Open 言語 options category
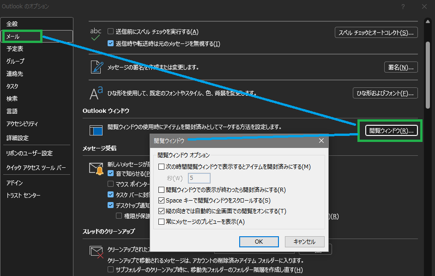This screenshot has height=276, width=435. [36, 111]
